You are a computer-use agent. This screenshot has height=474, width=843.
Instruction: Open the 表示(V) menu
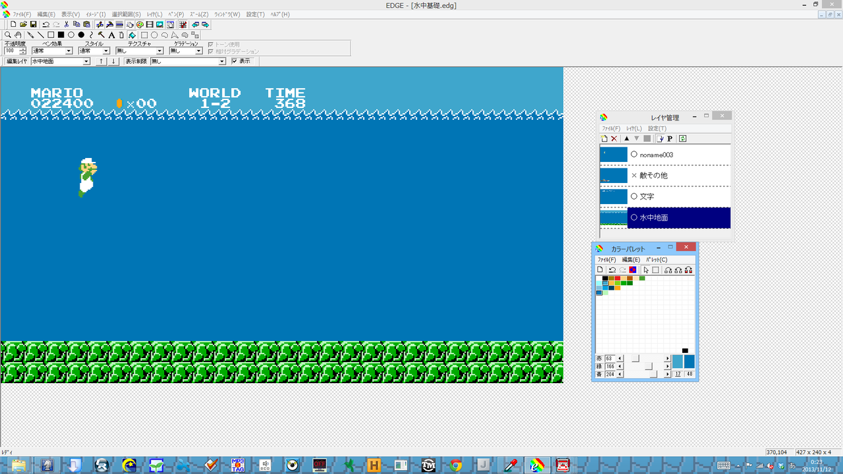(70, 14)
